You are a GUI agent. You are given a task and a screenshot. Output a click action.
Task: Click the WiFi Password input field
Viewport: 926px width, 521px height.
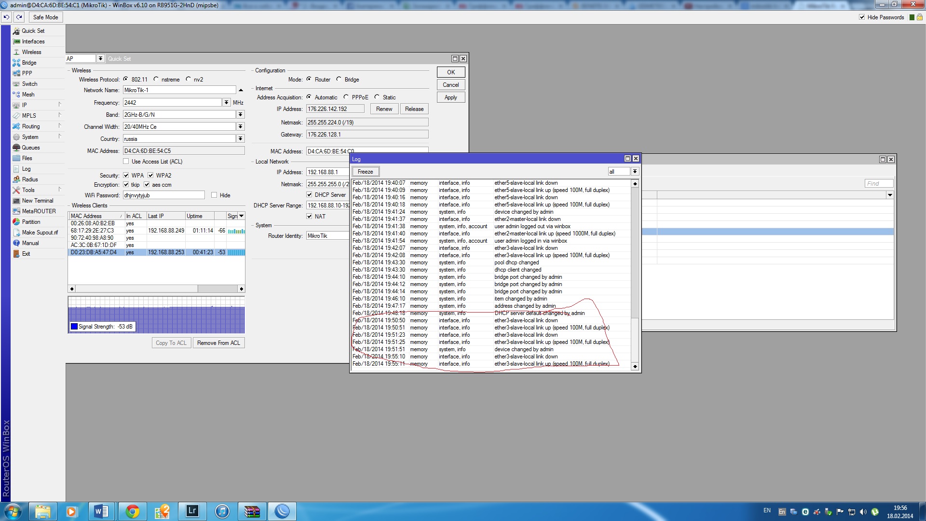pyautogui.click(x=164, y=195)
